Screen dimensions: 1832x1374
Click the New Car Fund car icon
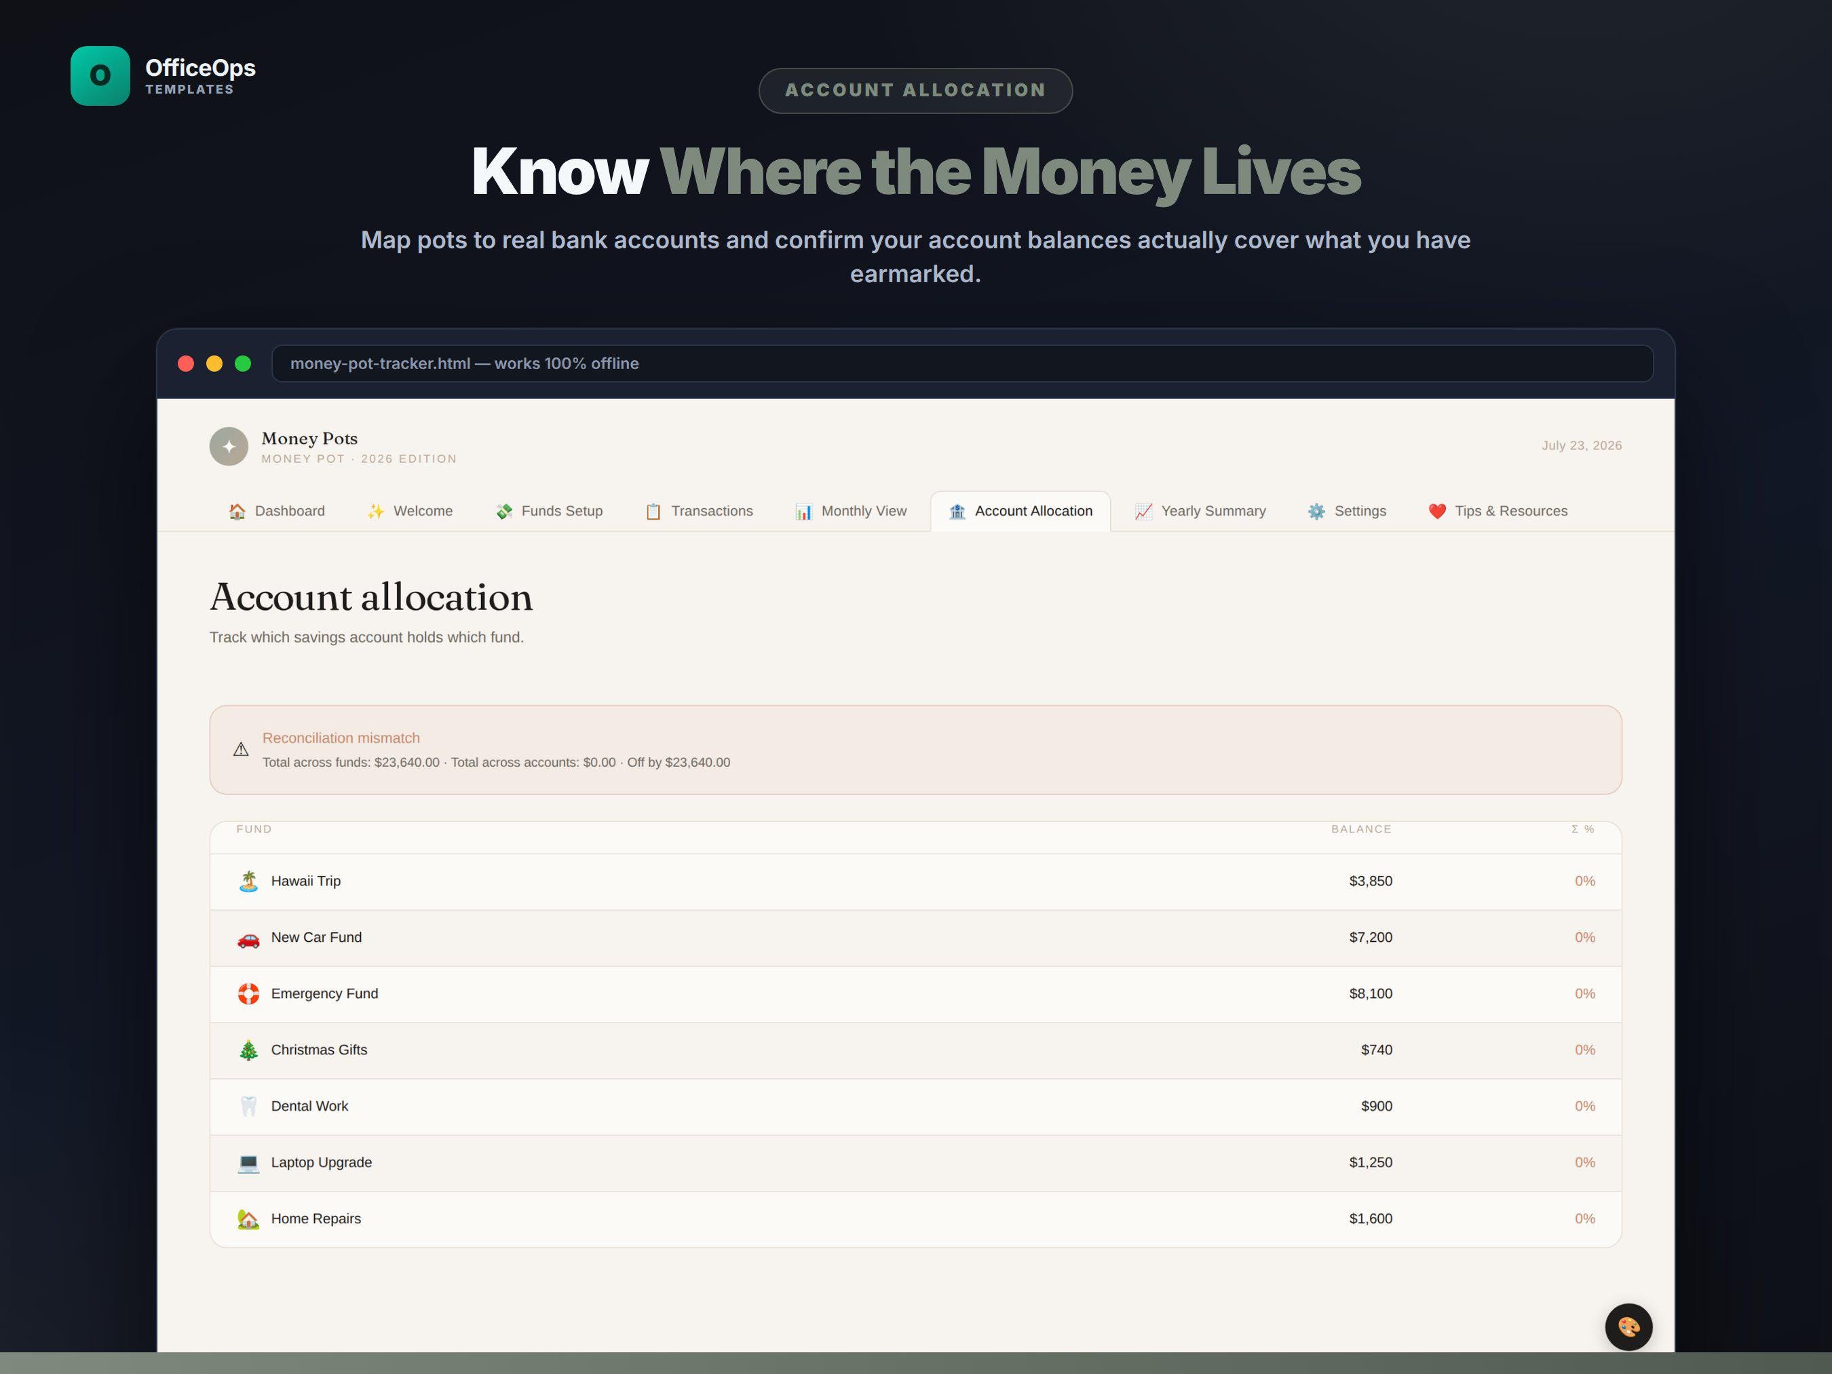click(248, 938)
